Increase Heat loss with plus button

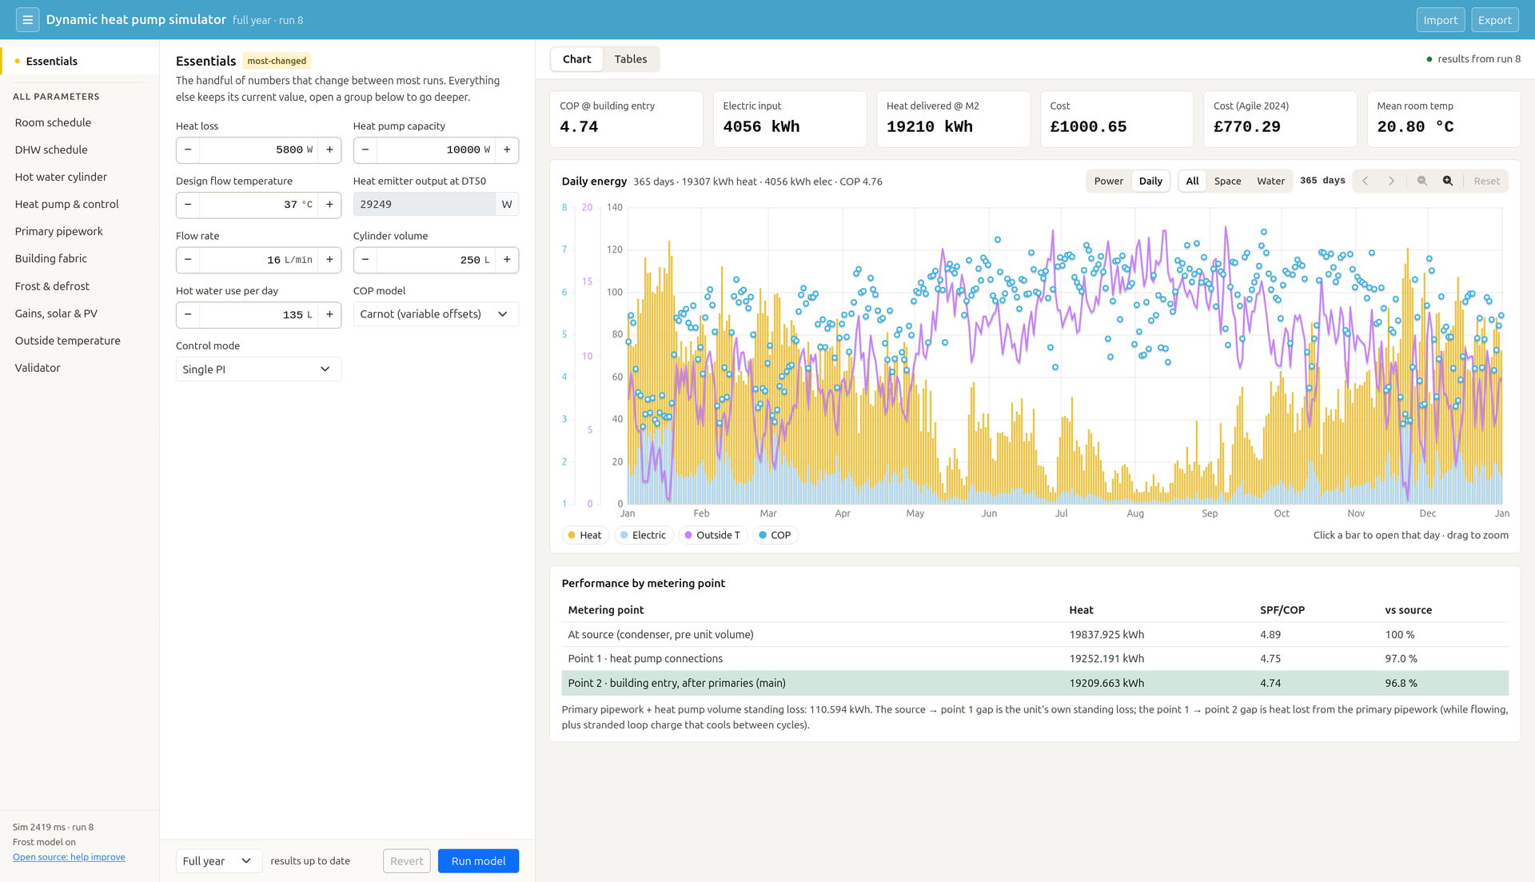(329, 150)
